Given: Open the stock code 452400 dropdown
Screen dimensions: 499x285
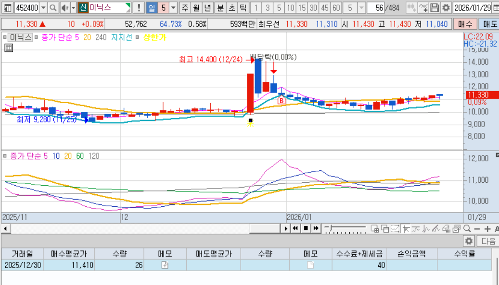Looking at the screenshot, I should click(x=43, y=8).
